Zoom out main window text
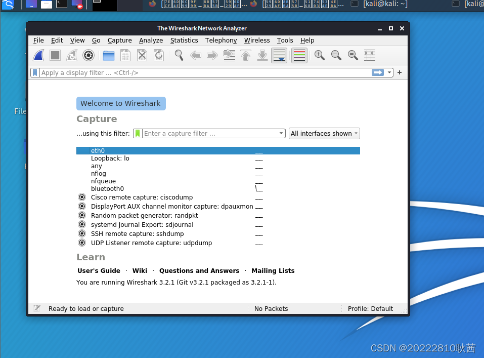 [336, 55]
